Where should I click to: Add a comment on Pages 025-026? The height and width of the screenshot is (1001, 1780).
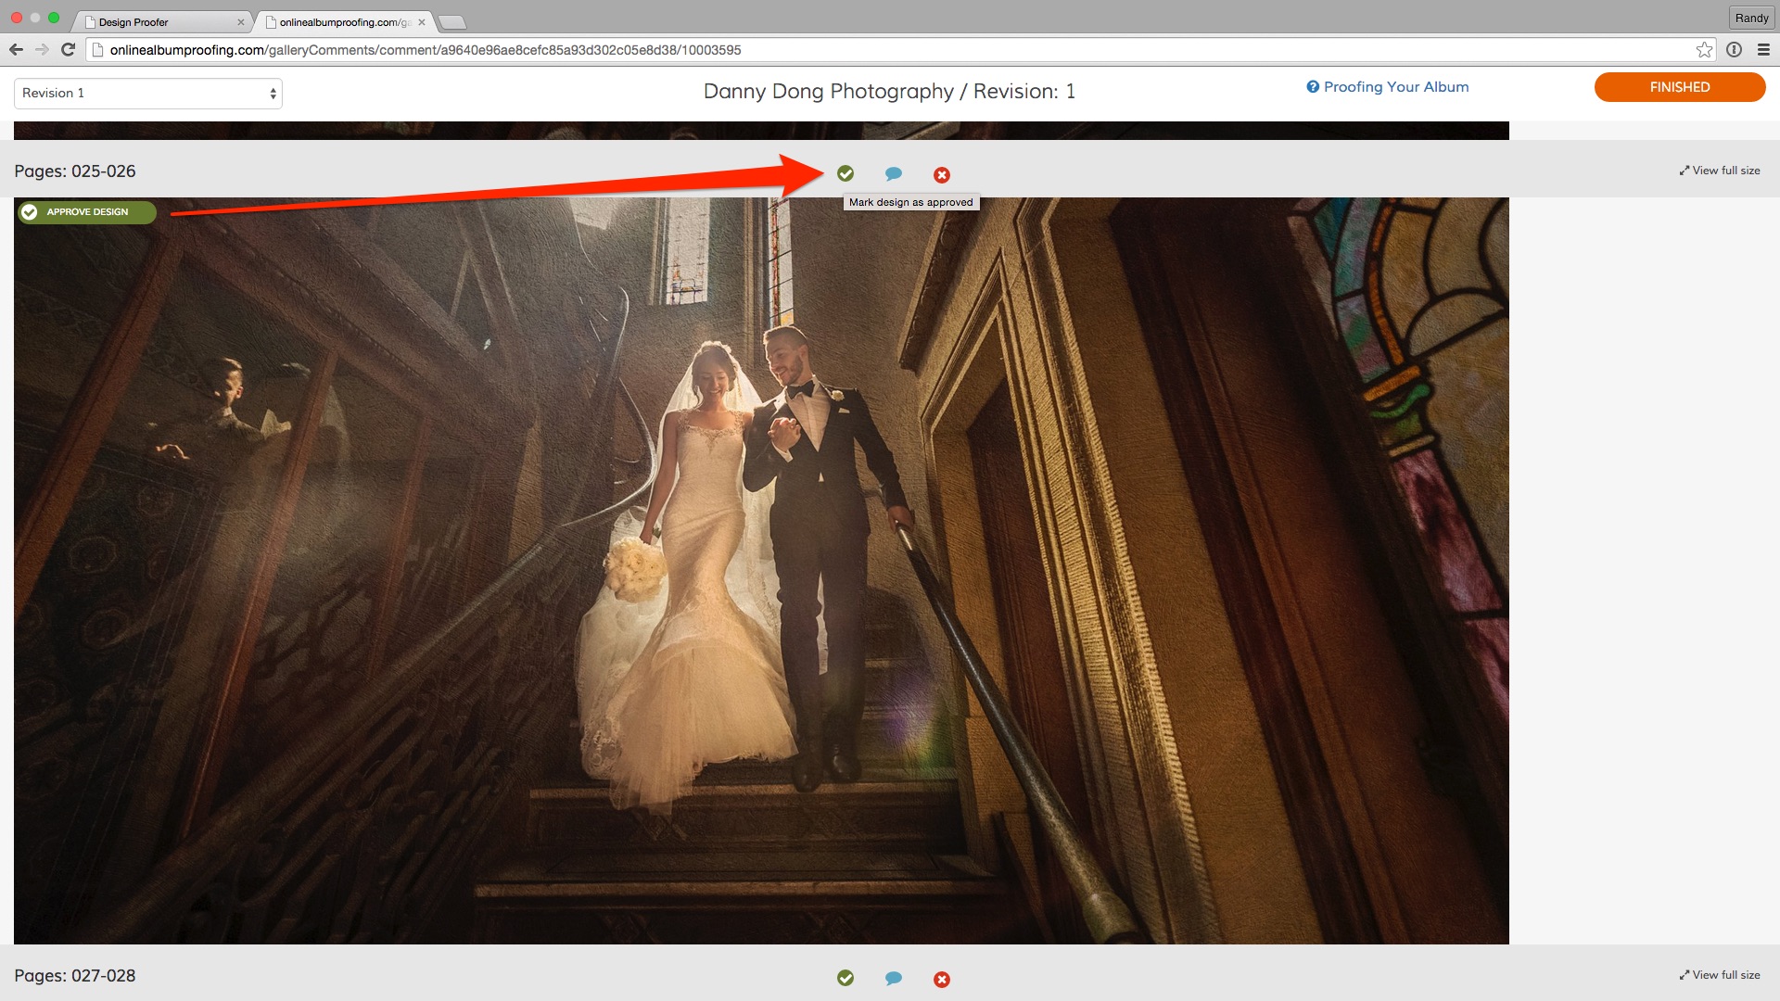(x=894, y=174)
